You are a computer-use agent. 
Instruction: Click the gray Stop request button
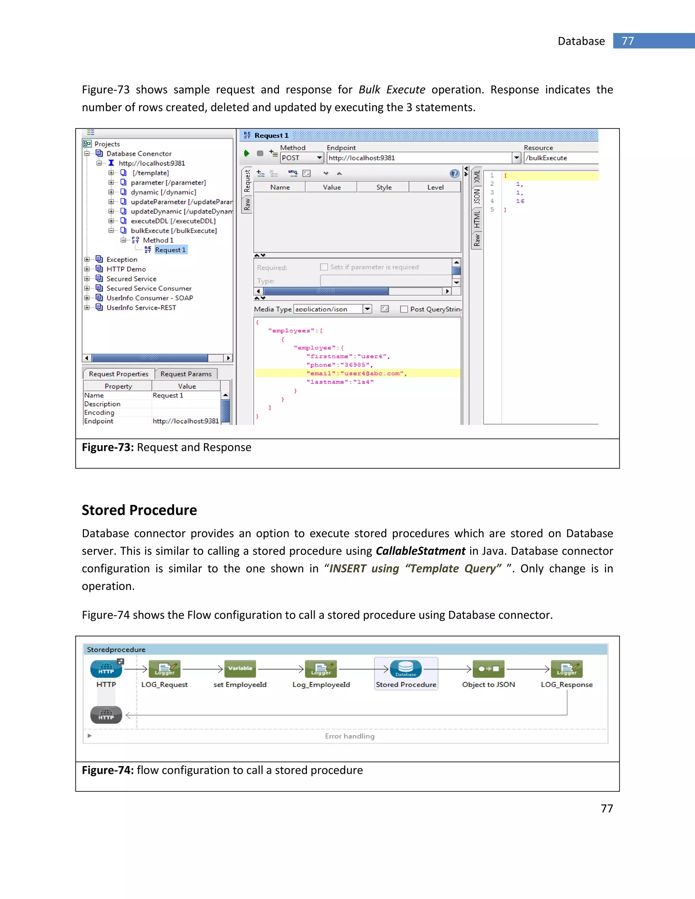click(260, 153)
